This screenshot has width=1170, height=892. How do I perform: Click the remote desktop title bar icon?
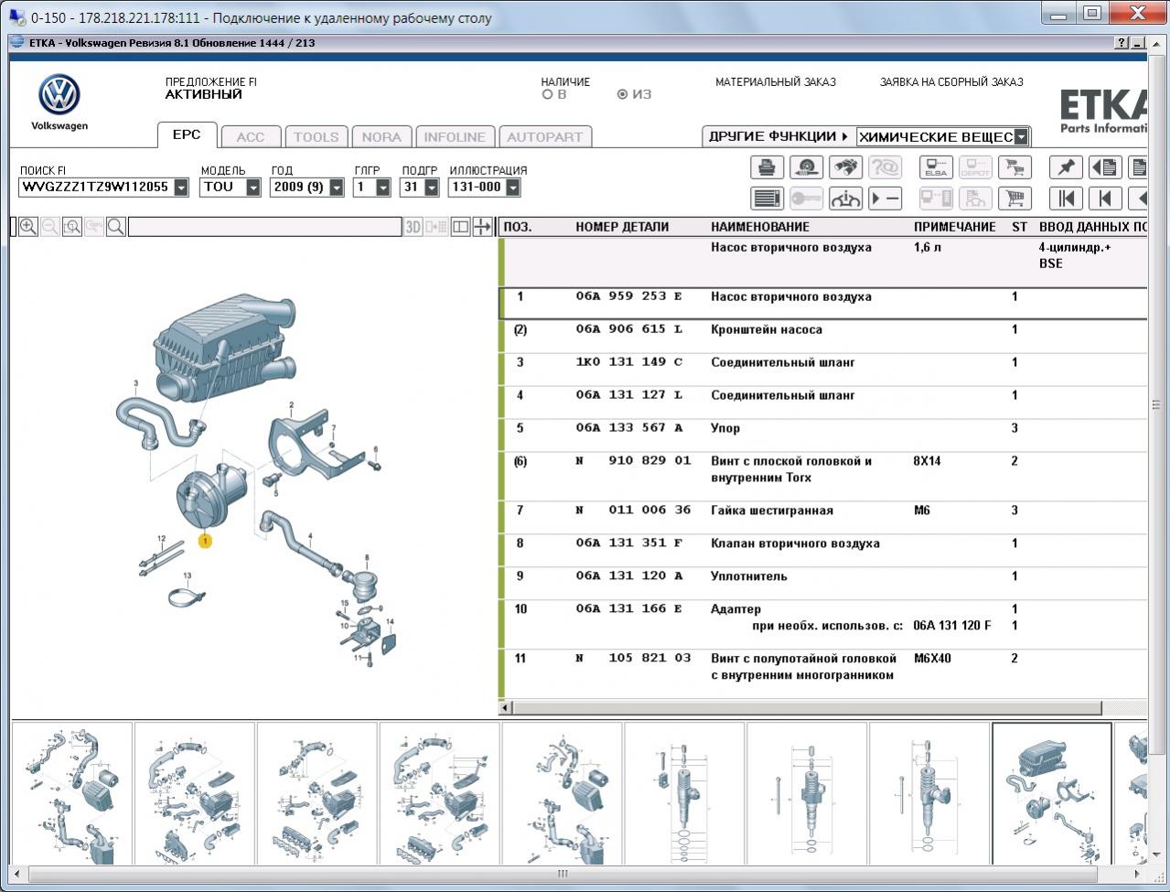click(x=17, y=17)
